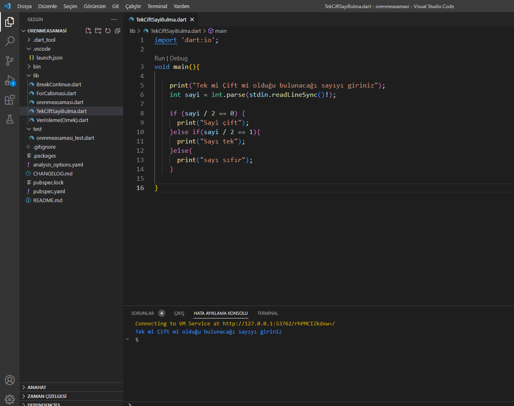Click the New File icon in explorer
The height and width of the screenshot is (406, 514).
coord(88,31)
